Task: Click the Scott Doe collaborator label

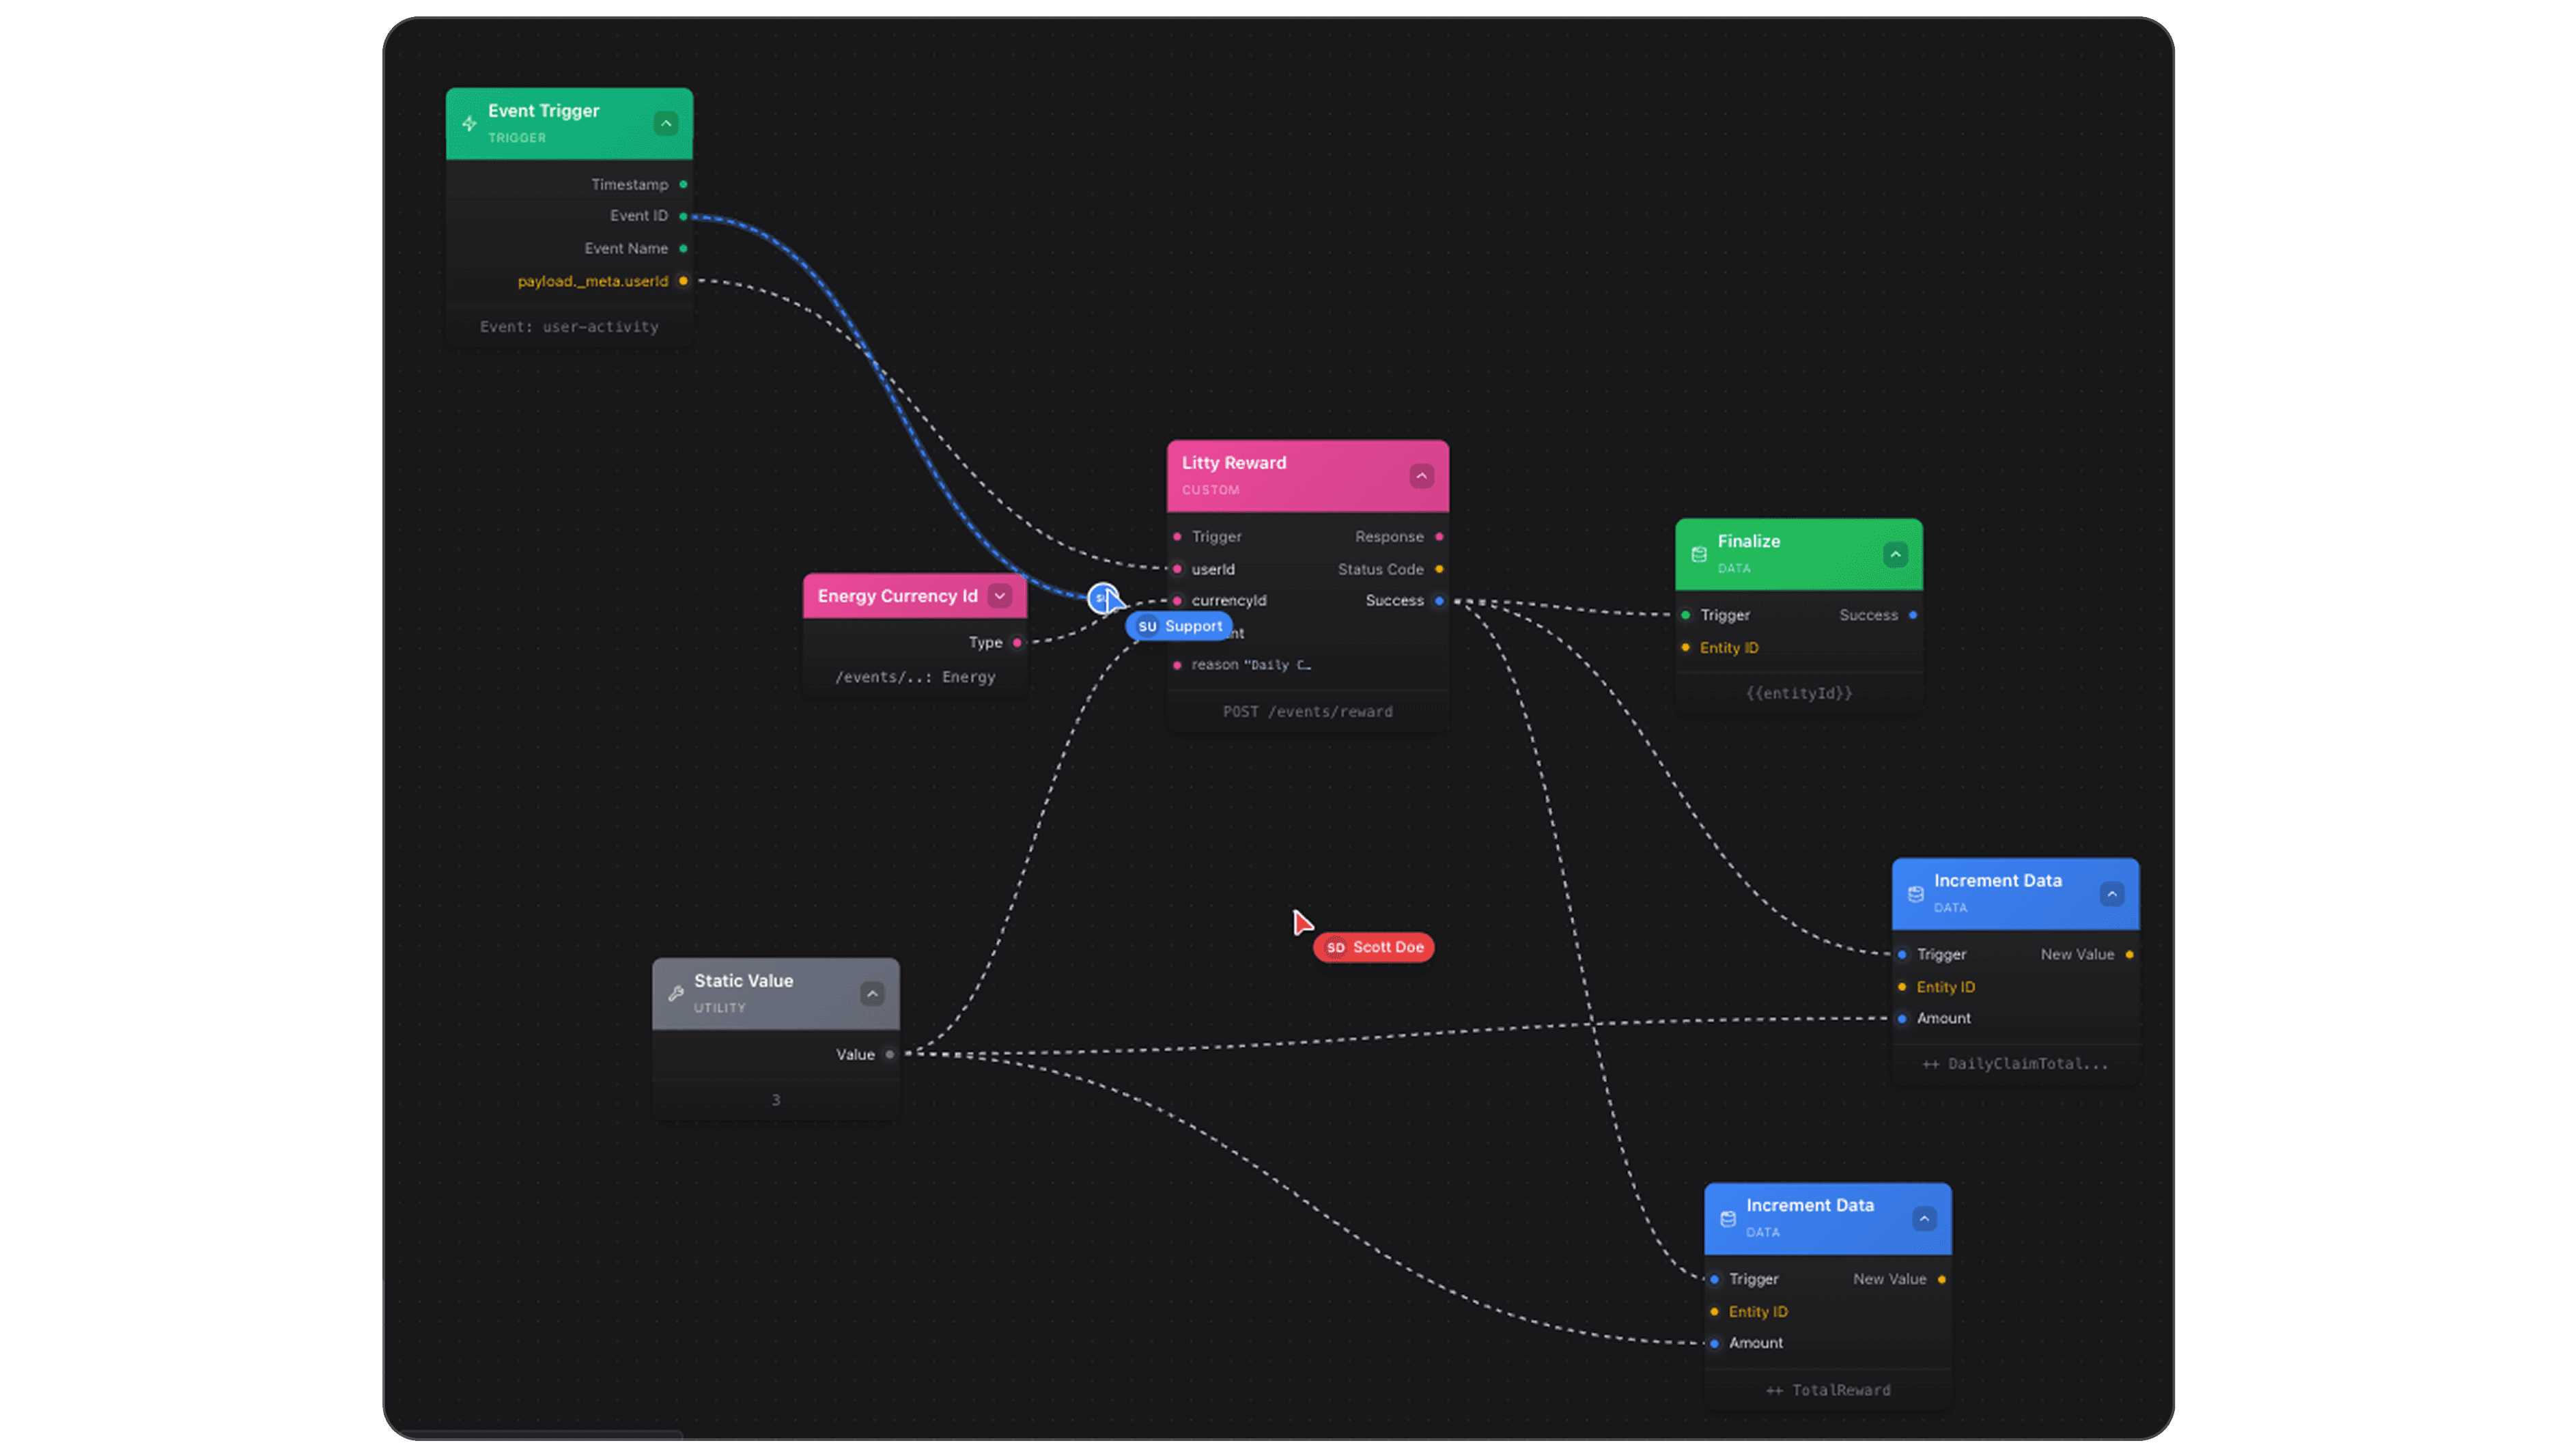Action: pyautogui.click(x=1375, y=947)
